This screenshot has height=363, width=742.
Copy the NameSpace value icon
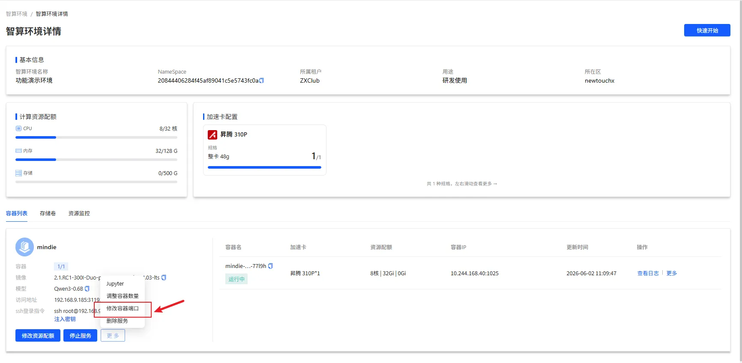pyautogui.click(x=262, y=80)
